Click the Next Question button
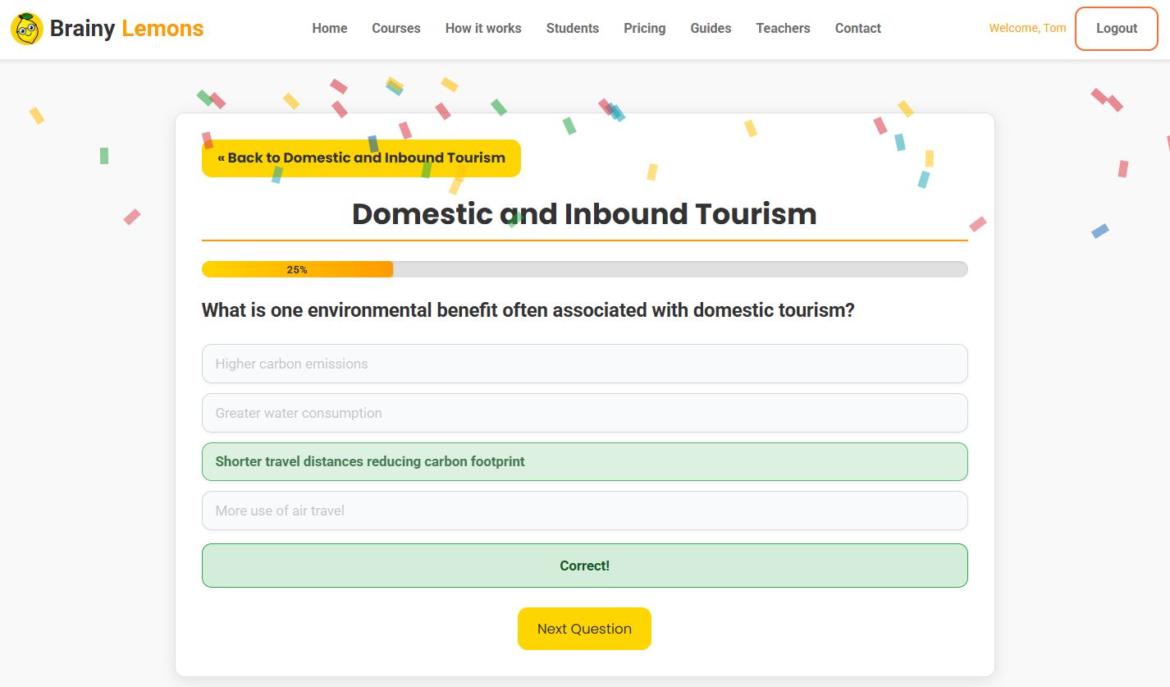 tap(584, 629)
